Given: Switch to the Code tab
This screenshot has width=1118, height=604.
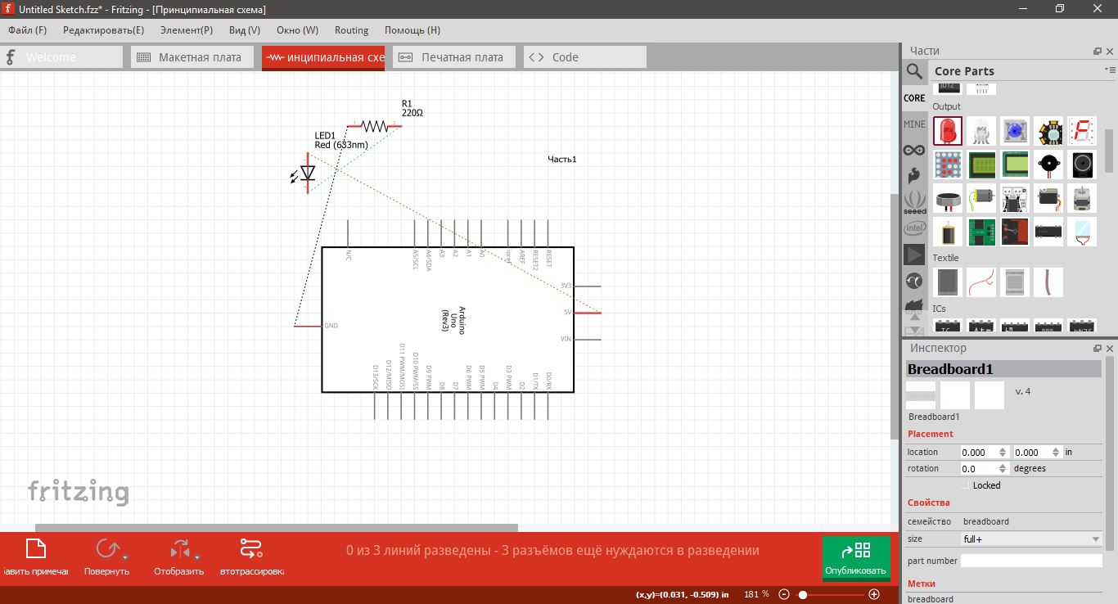Looking at the screenshot, I should coord(585,57).
